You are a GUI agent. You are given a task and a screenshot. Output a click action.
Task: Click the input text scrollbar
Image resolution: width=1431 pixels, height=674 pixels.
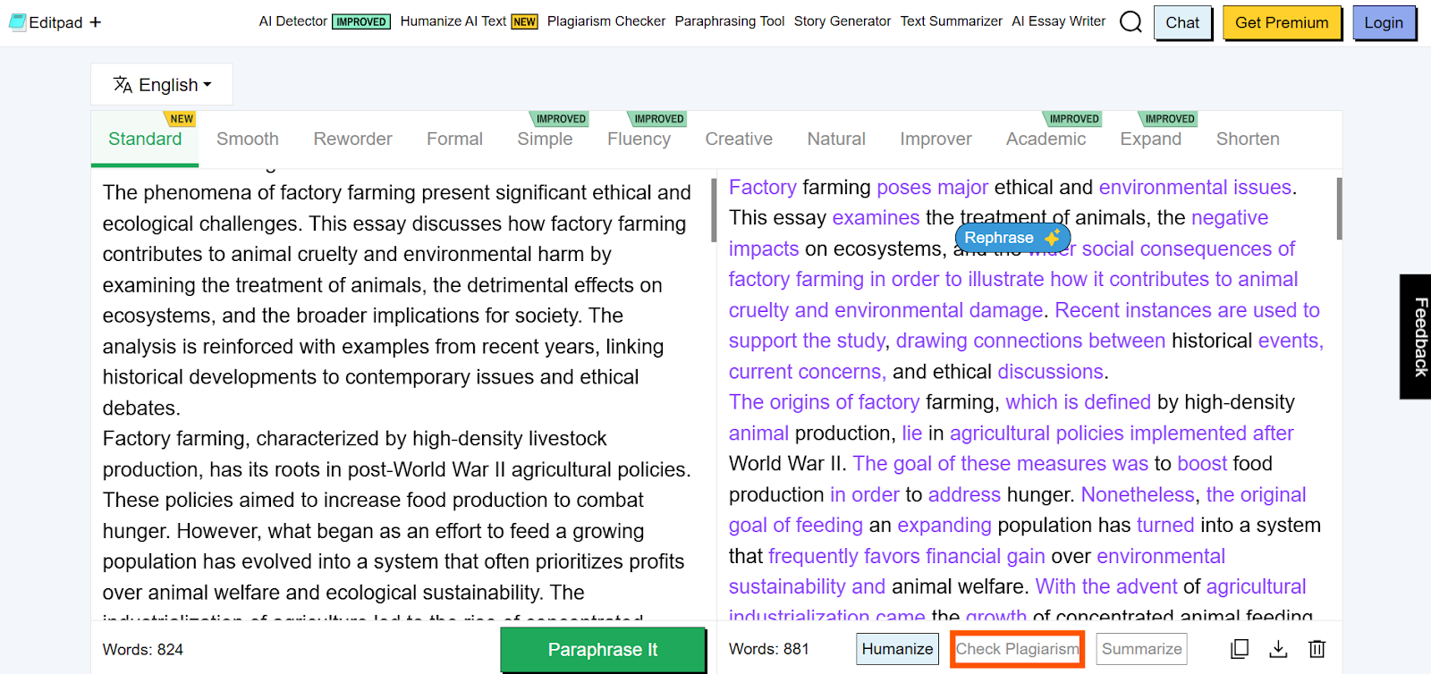tap(714, 210)
